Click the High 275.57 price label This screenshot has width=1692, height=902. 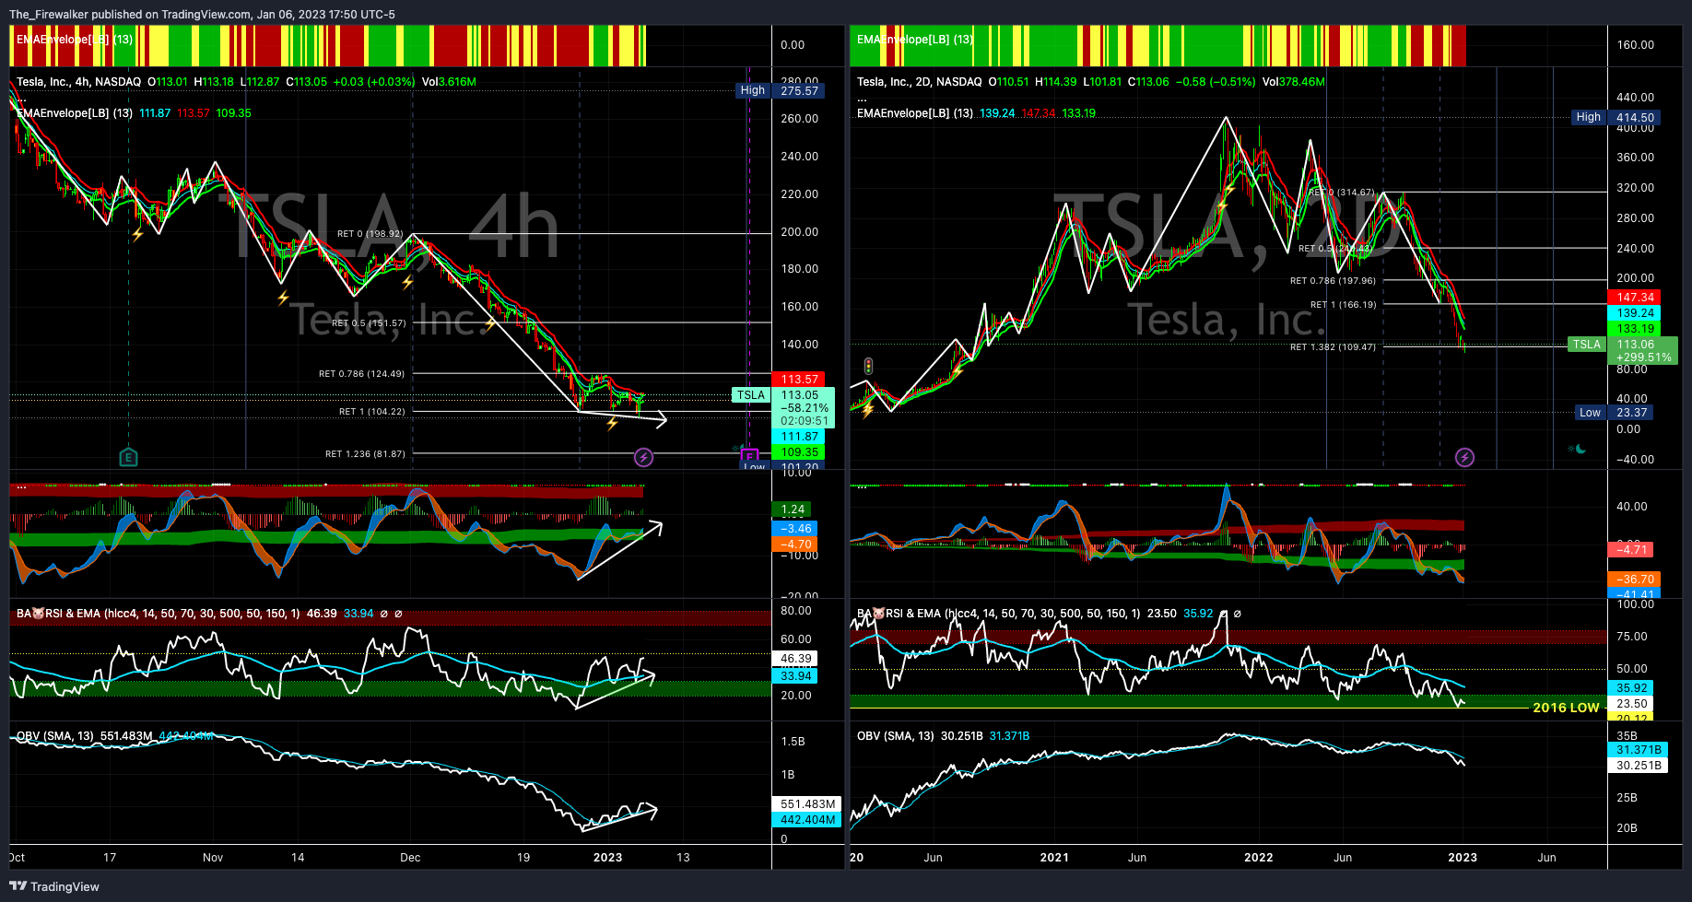click(x=781, y=90)
